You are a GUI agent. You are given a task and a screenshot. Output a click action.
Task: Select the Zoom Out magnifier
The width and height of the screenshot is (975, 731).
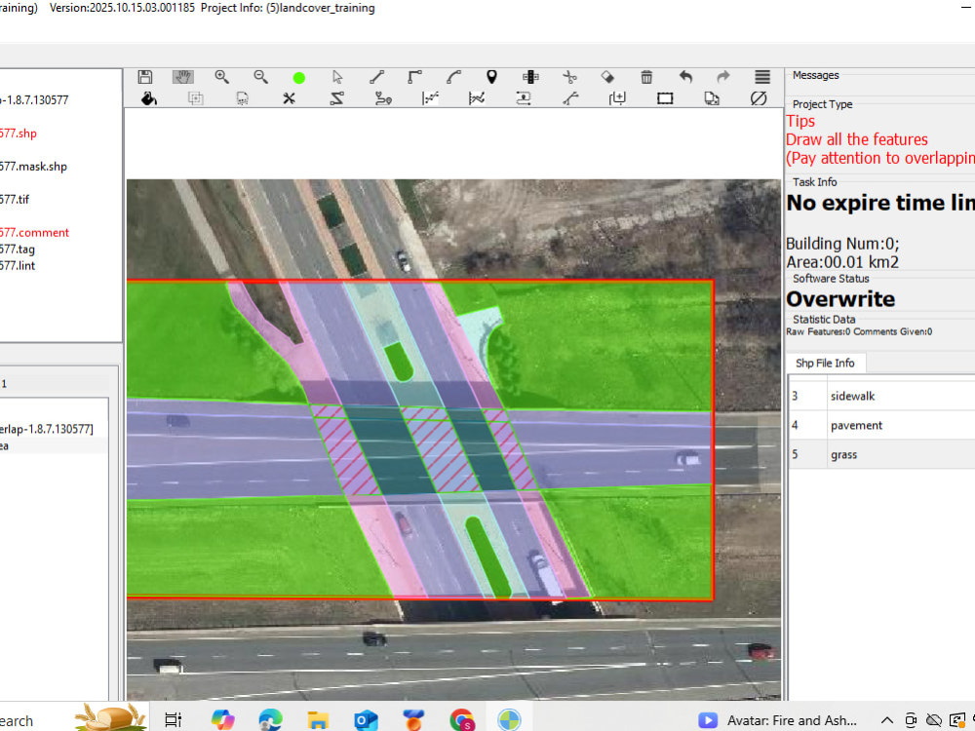point(260,76)
